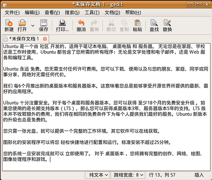Click the gedit title bar application icon

(x=5, y=5)
